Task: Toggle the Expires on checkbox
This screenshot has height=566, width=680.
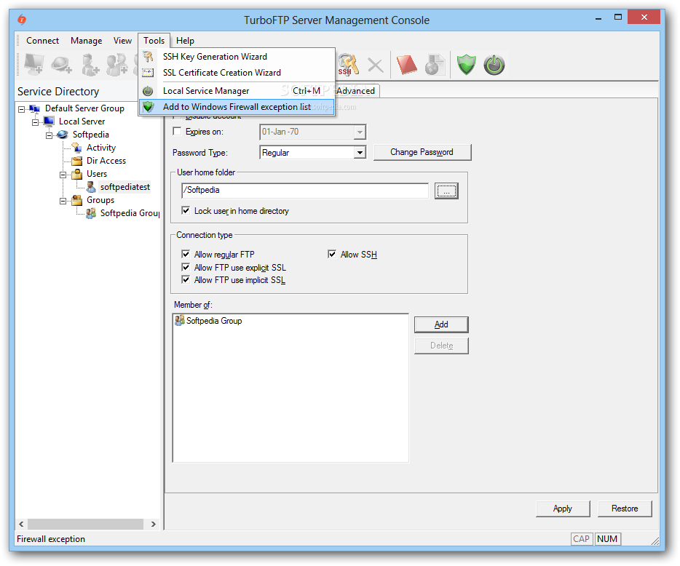Action: (x=177, y=132)
